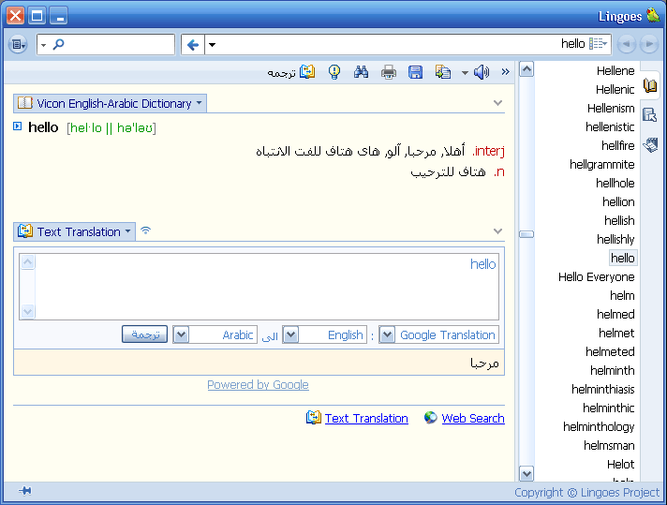This screenshot has height=505, width=667.
Task: Click the lightbulb tips icon
Action: click(x=334, y=72)
